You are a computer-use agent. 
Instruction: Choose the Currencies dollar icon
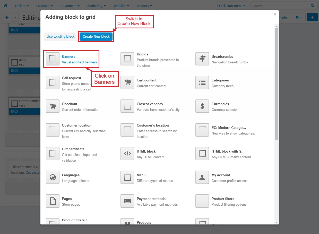pos(202,106)
